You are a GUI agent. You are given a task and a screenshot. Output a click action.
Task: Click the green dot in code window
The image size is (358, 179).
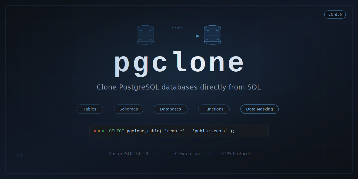pyautogui.click(x=103, y=131)
